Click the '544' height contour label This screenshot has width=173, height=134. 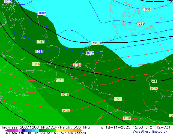point(154,81)
